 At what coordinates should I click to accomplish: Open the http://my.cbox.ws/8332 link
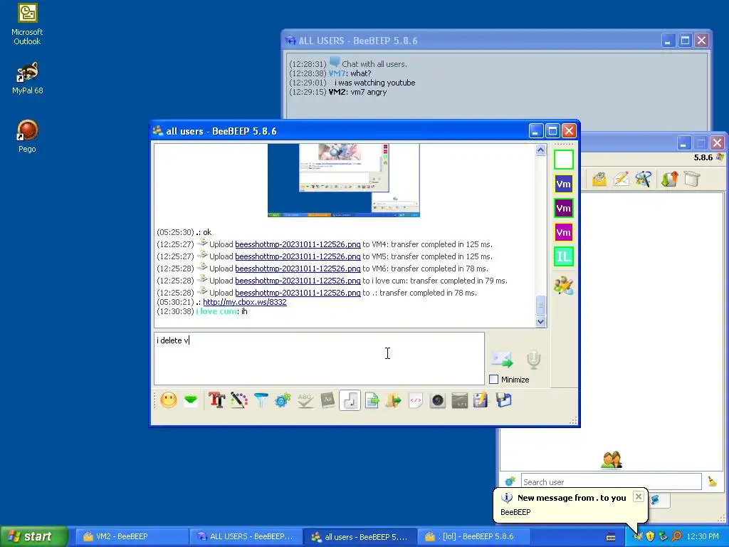pos(245,302)
